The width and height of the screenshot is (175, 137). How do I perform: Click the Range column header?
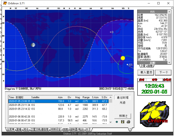86,97
